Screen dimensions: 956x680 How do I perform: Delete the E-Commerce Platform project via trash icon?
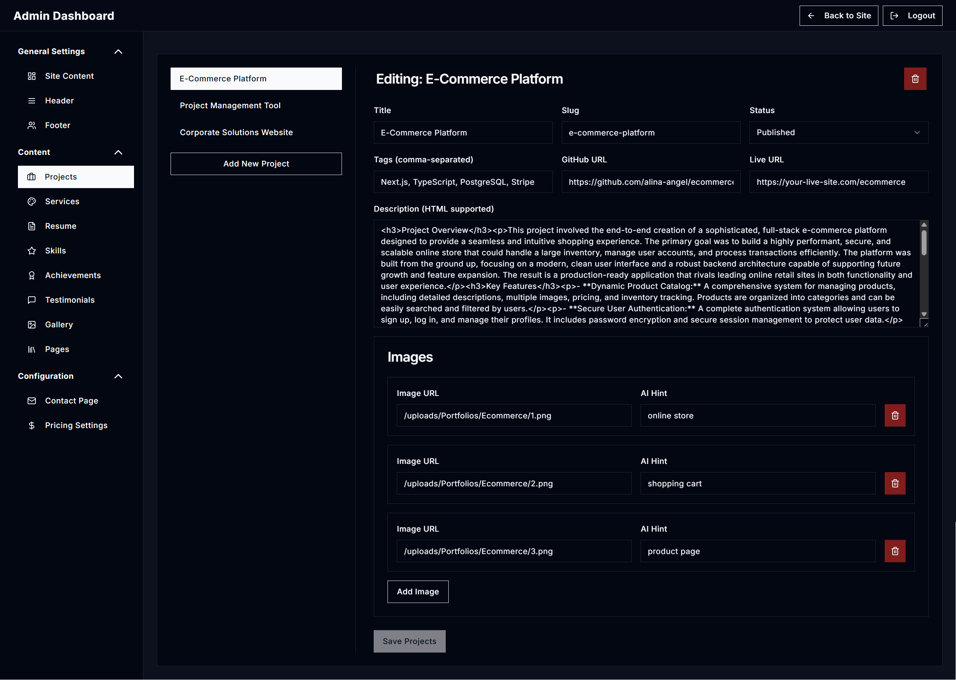tap(915, 79)
